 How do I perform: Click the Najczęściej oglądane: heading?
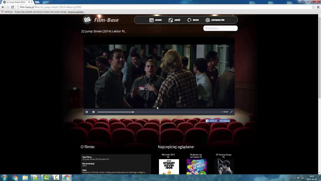coord(176,147)
